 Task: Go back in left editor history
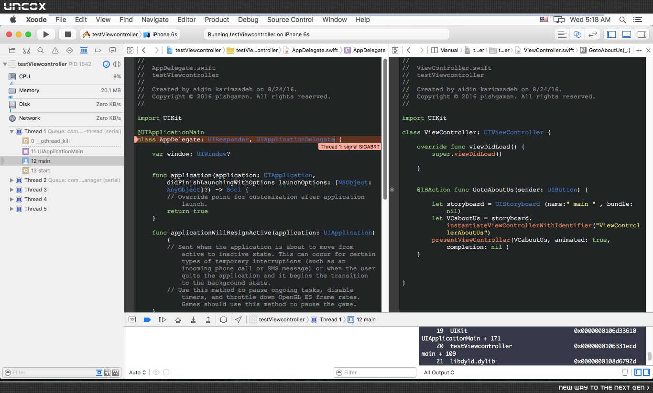click(143, 50)
